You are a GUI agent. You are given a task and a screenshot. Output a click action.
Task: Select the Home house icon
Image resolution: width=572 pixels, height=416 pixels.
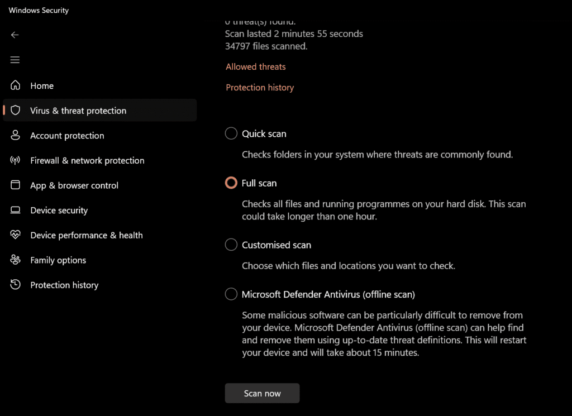[x=15, y=85]
